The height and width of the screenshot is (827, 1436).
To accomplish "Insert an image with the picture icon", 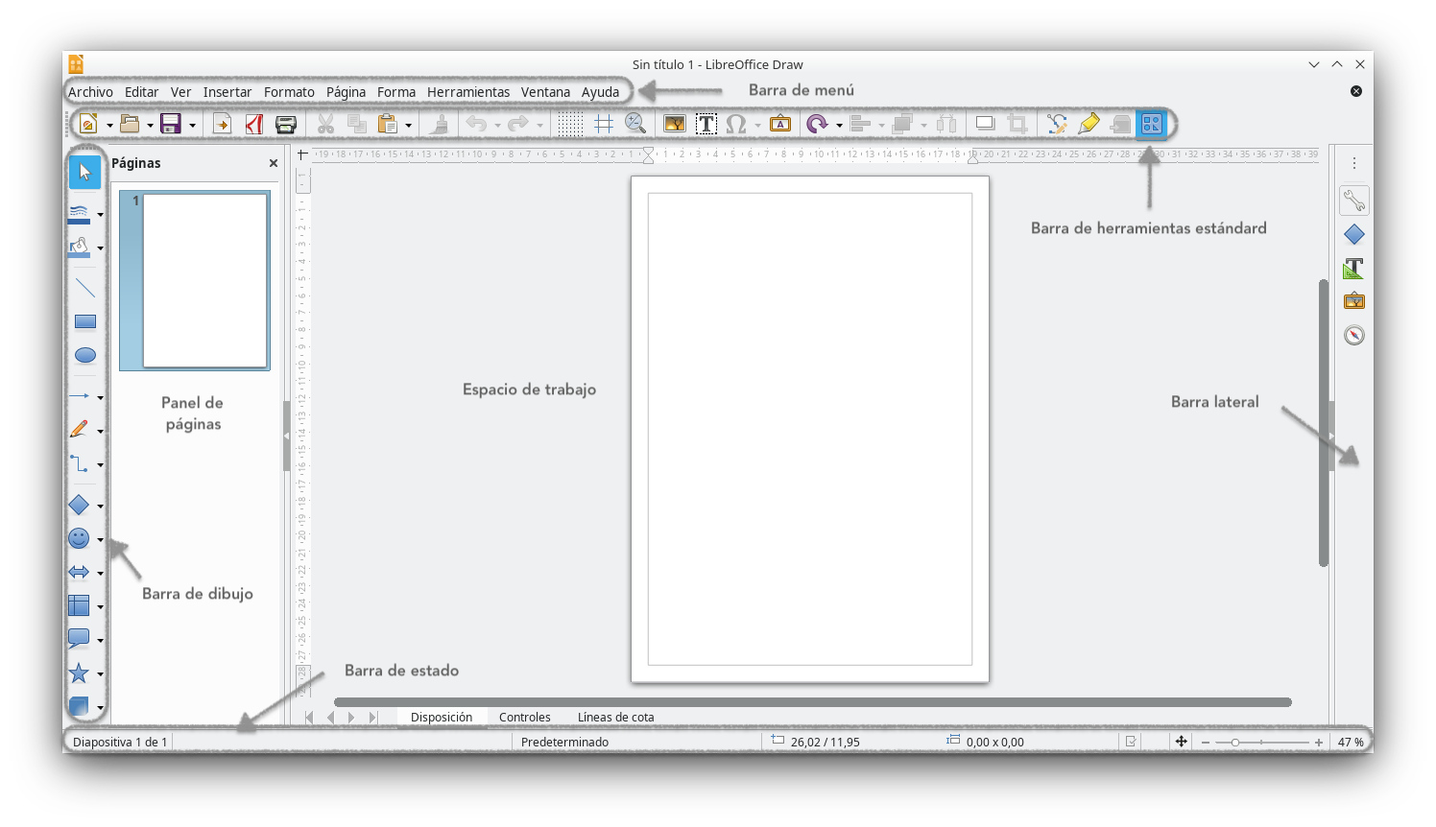I will point(675,124).
